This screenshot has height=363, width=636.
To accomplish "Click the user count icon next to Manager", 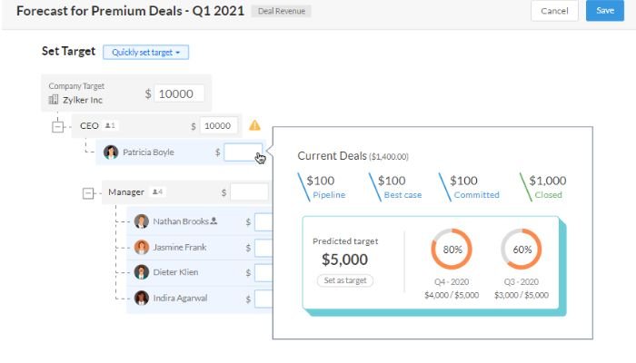I will [157, 191].
